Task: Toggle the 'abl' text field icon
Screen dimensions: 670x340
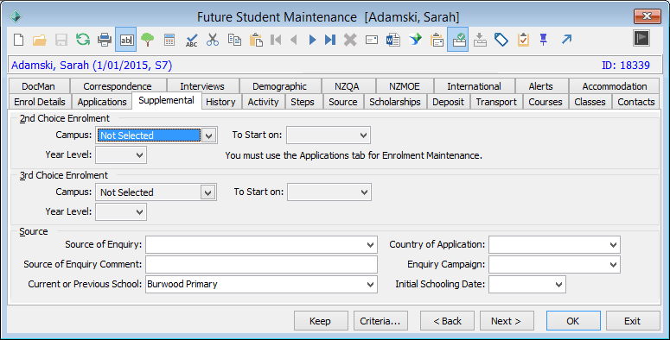Action: [x=126, y=40]
